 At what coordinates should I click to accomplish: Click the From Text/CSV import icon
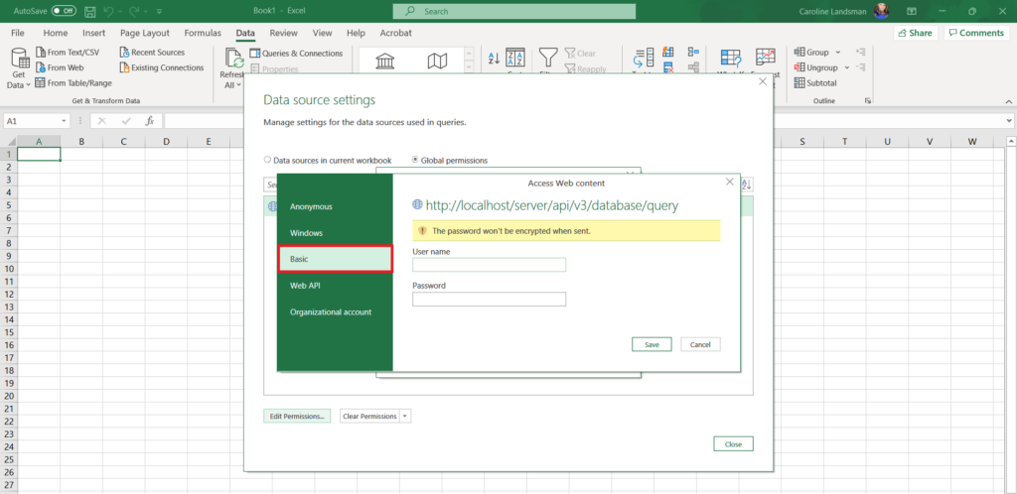[x=41, y=53]
